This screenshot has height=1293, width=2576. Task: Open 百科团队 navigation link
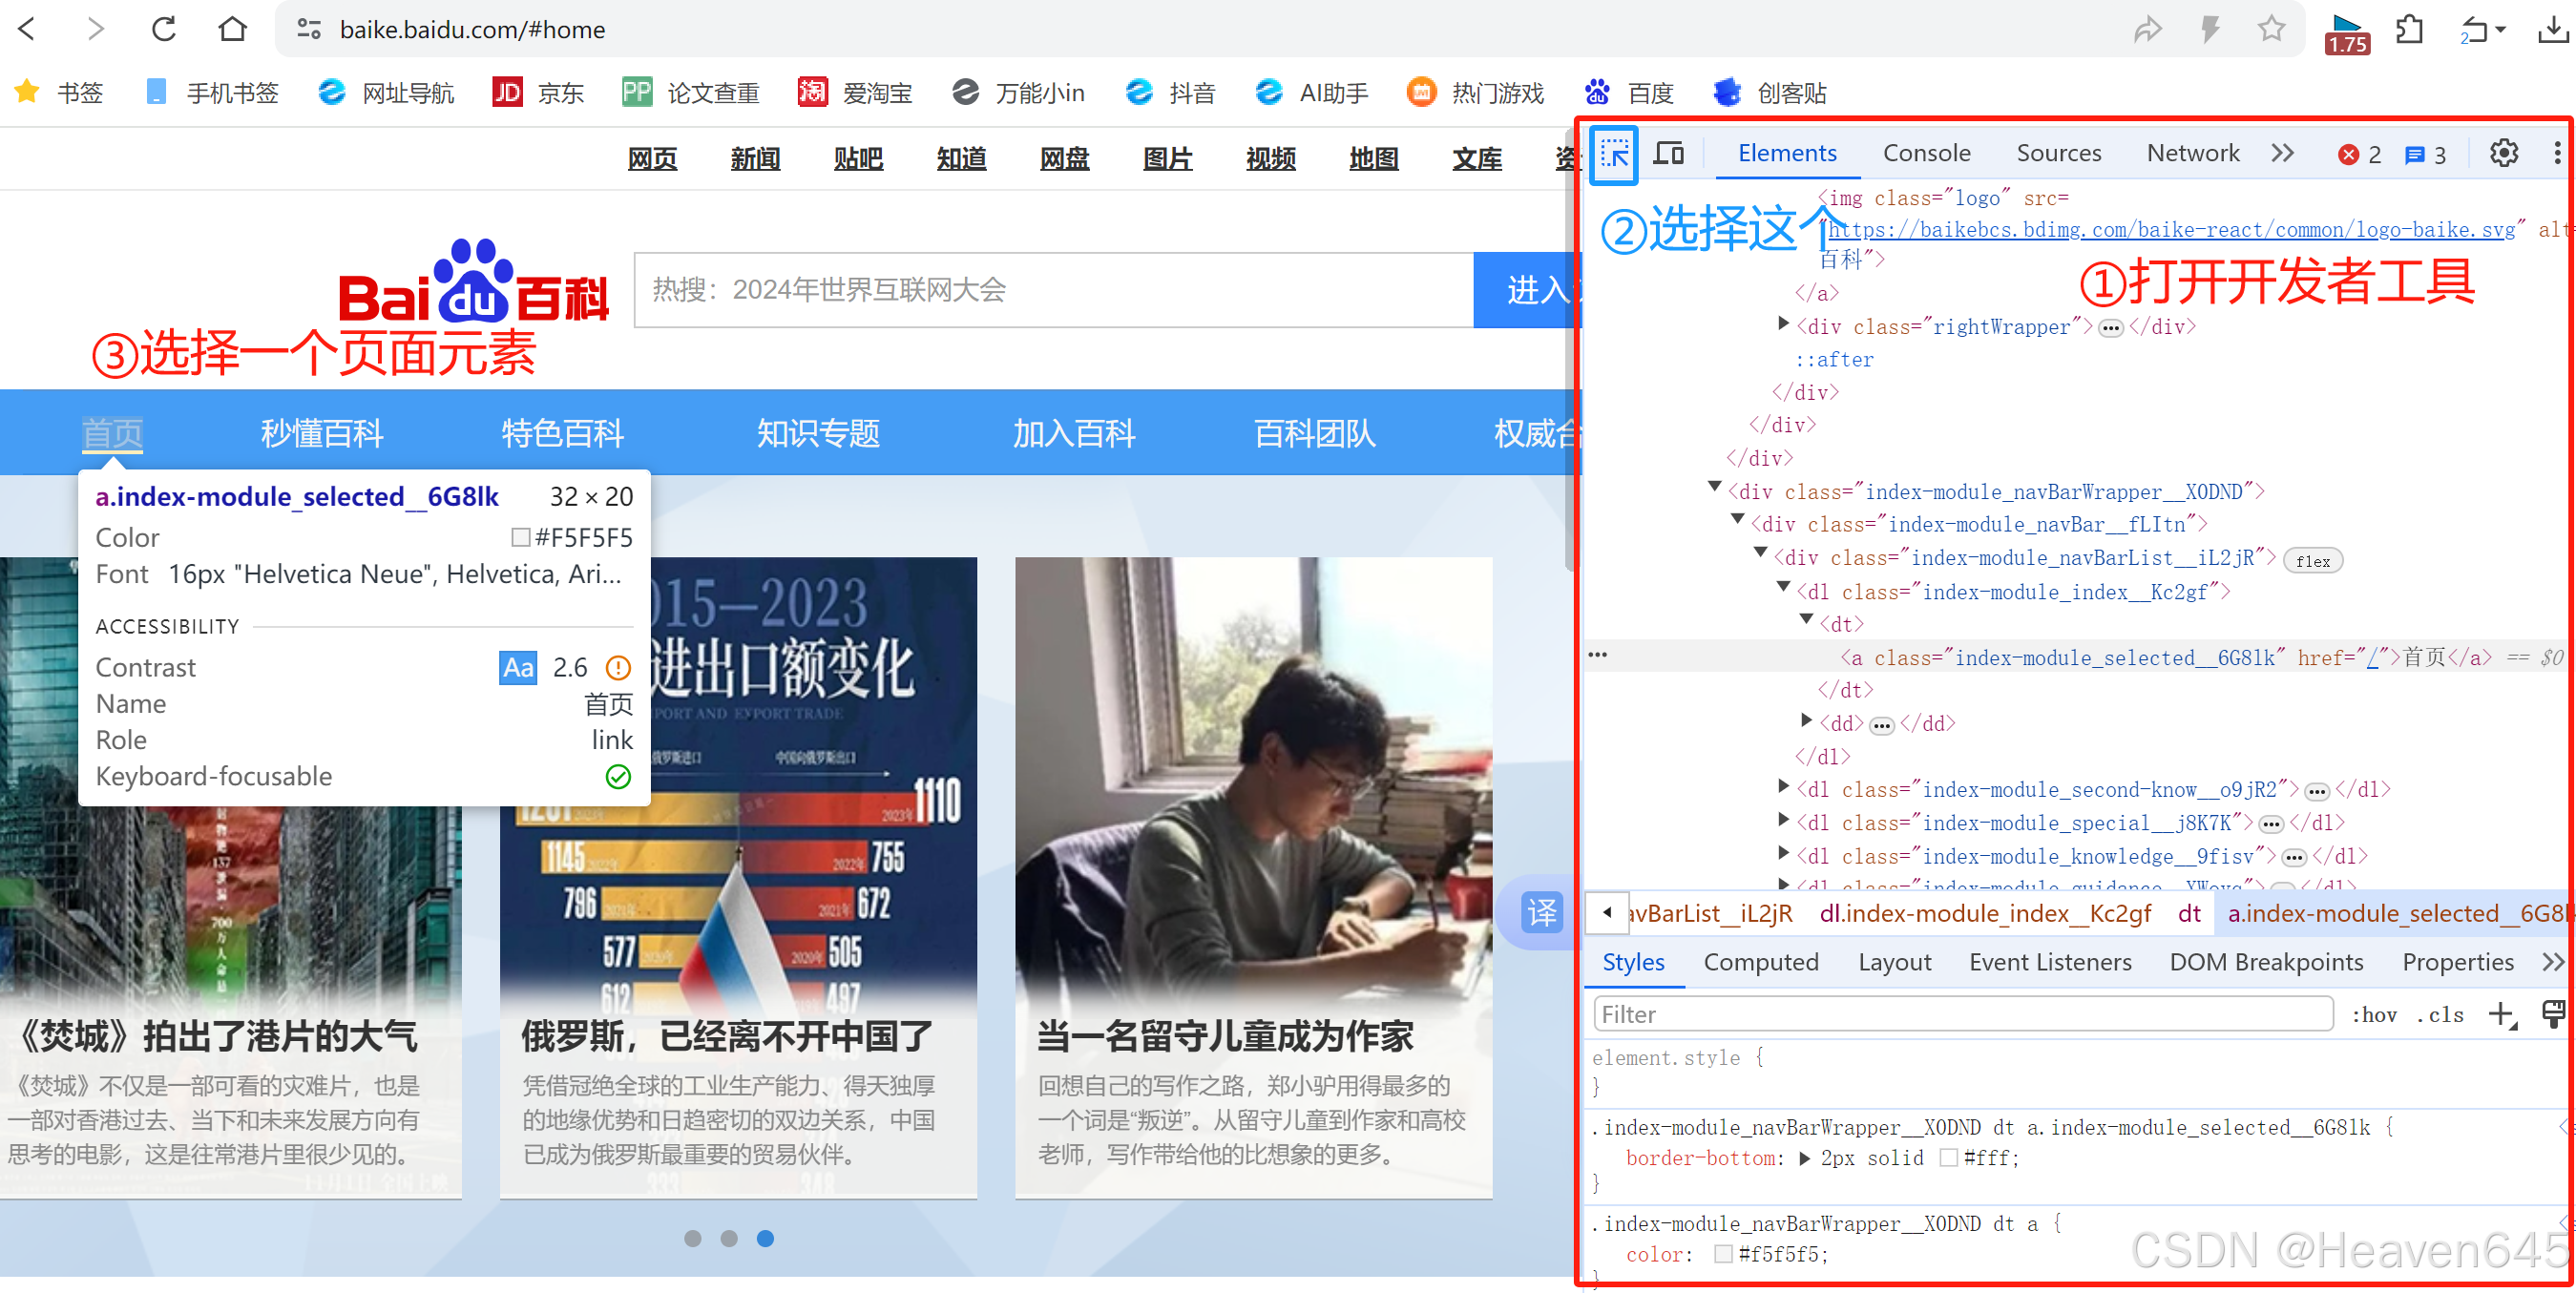click(1313, 432)
